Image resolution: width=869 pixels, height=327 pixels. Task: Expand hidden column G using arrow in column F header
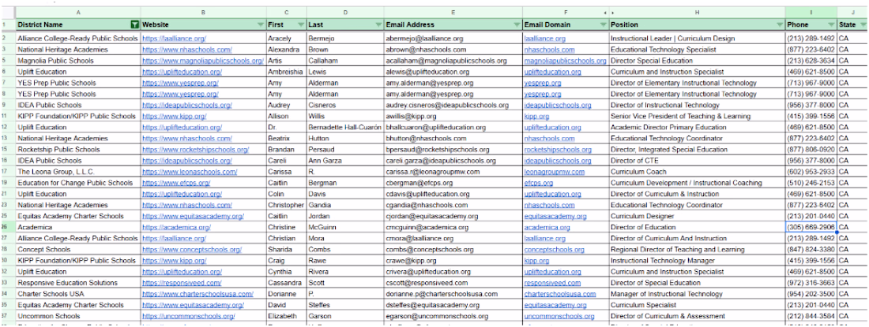coord(605,12)
